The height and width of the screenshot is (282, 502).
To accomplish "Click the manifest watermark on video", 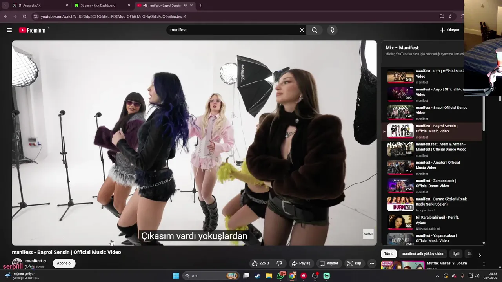I will point(368,234).
